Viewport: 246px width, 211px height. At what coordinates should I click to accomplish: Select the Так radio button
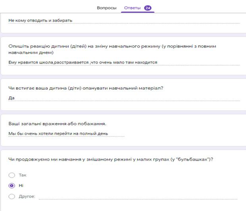12,175
